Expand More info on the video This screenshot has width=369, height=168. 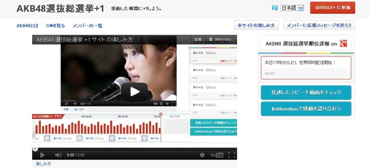pyautogui.click(x=220, y=39)
